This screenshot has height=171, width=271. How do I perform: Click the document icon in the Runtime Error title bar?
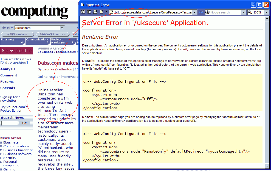(x=82, y=5)
